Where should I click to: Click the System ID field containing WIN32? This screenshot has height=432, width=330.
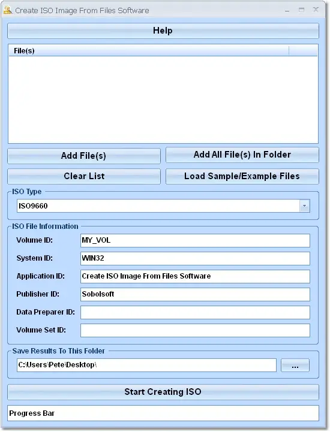195,258
